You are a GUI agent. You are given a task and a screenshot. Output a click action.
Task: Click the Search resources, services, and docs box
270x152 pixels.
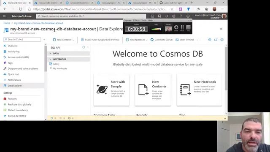click(91, 16)
